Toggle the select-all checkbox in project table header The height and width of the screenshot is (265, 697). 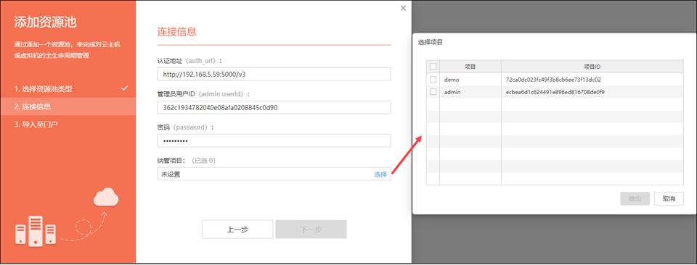(x=433, y=67)
